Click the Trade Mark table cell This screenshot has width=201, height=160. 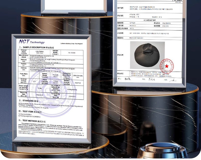[24, 75]
